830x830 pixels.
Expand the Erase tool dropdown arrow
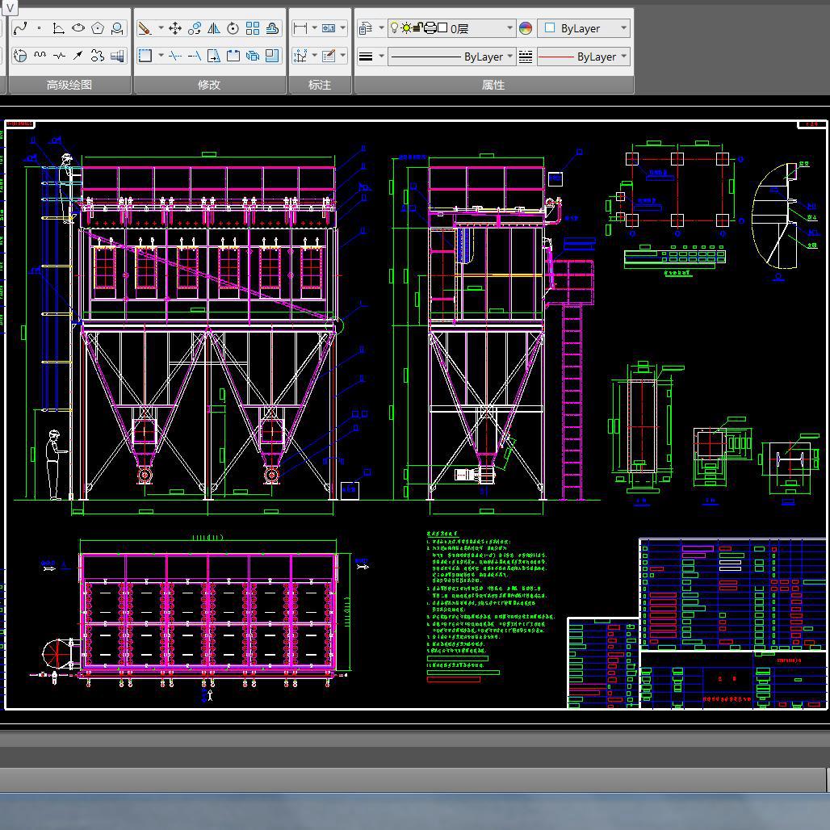click(x=161, y=28)
